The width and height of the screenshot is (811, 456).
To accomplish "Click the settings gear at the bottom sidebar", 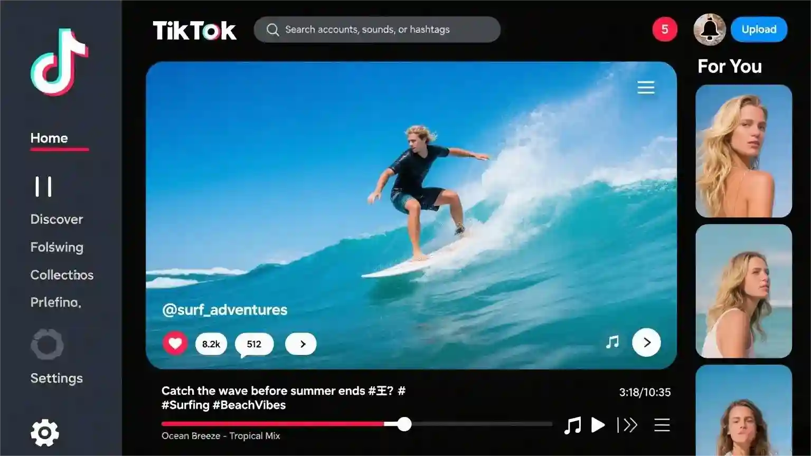I will tap(45, 432).
